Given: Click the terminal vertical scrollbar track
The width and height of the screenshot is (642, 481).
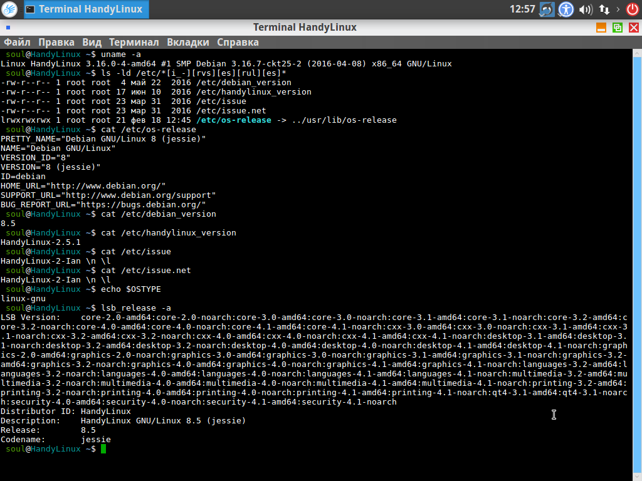Looking at the screenshot, I should pyautogui.click(x=637, y=266).
